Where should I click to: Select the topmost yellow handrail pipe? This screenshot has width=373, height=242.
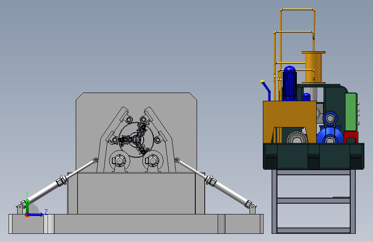(297, 10)
